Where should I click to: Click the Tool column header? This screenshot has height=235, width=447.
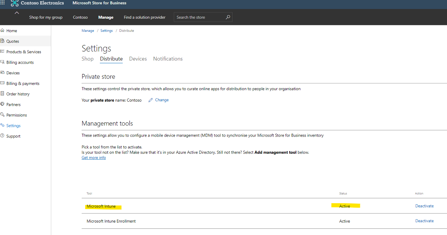(89, 194)
